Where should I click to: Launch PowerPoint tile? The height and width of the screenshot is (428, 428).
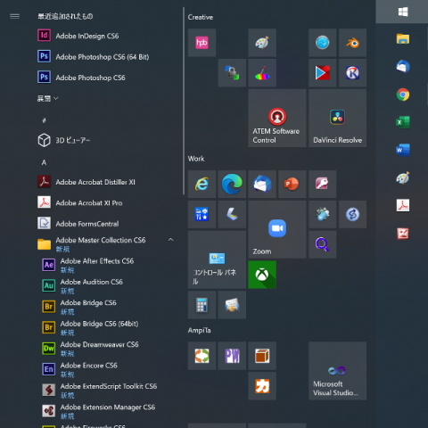292,185
